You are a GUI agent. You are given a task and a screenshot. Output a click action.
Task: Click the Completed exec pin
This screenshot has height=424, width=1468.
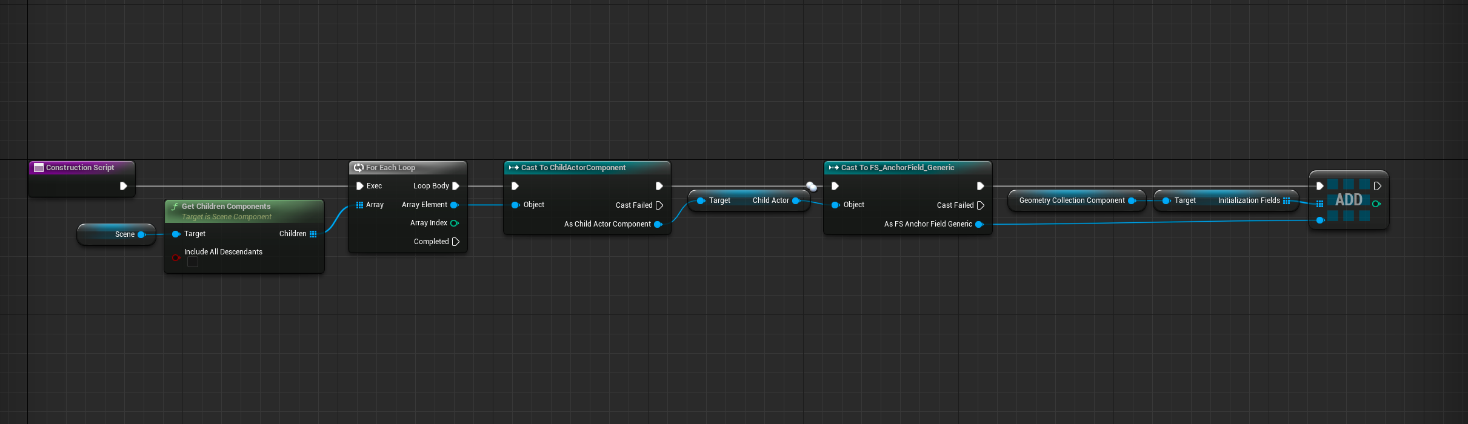coord(456,242)
